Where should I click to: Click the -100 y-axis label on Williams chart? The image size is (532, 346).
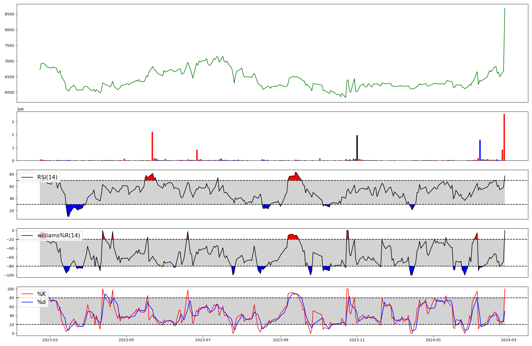tap(9, 275)
